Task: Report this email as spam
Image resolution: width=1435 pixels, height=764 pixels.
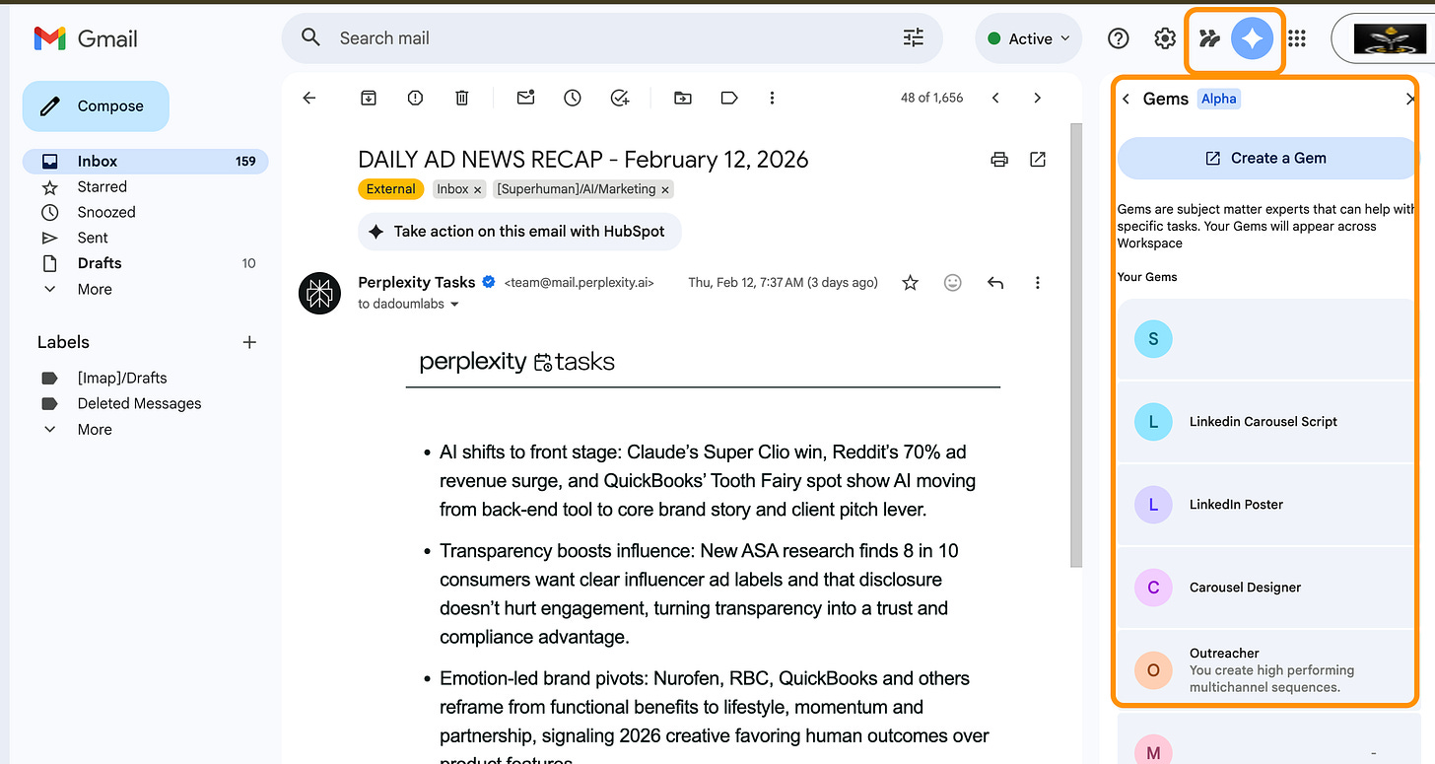Action: point(415,98)
